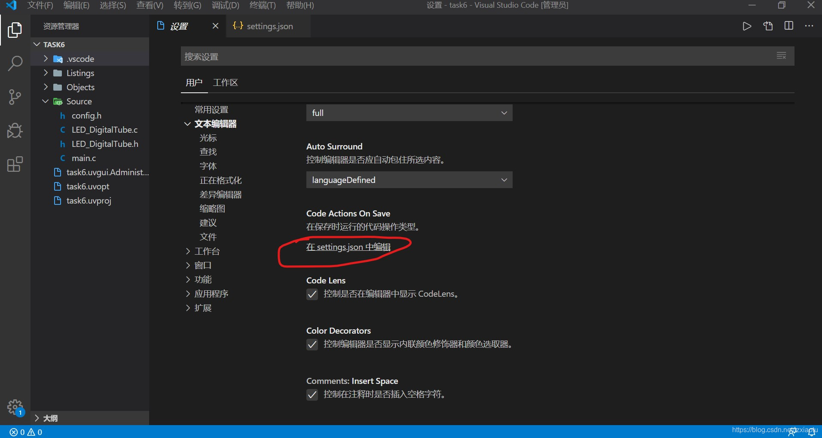
Task: Collapse the TASK6 root folder
Action: (37, 44)
